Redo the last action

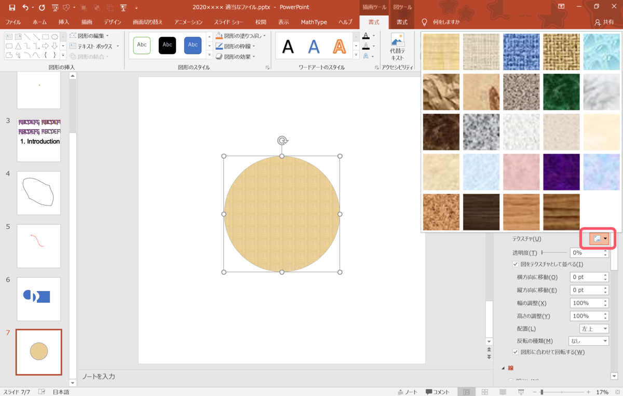(x=42, y=8)
